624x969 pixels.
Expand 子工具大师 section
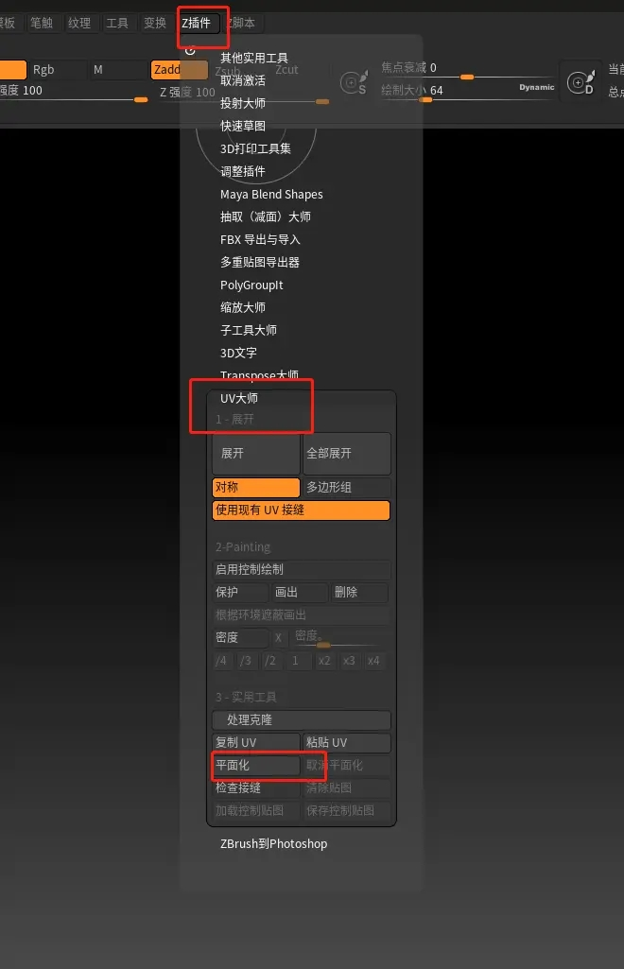pyautogui.click(x=249, y=331)
